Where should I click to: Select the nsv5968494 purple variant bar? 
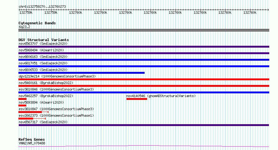tap(144, 53)
